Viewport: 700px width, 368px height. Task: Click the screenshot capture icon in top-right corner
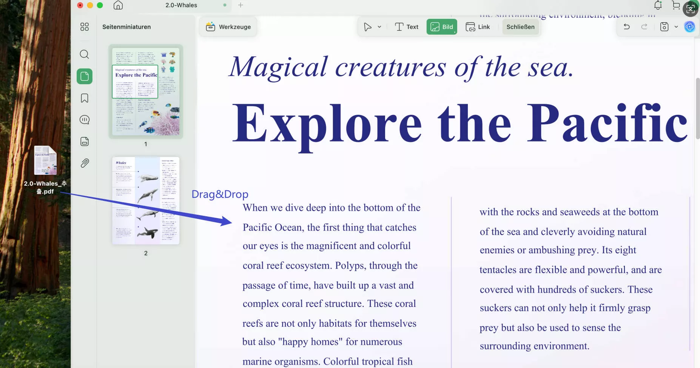[691, 9]
